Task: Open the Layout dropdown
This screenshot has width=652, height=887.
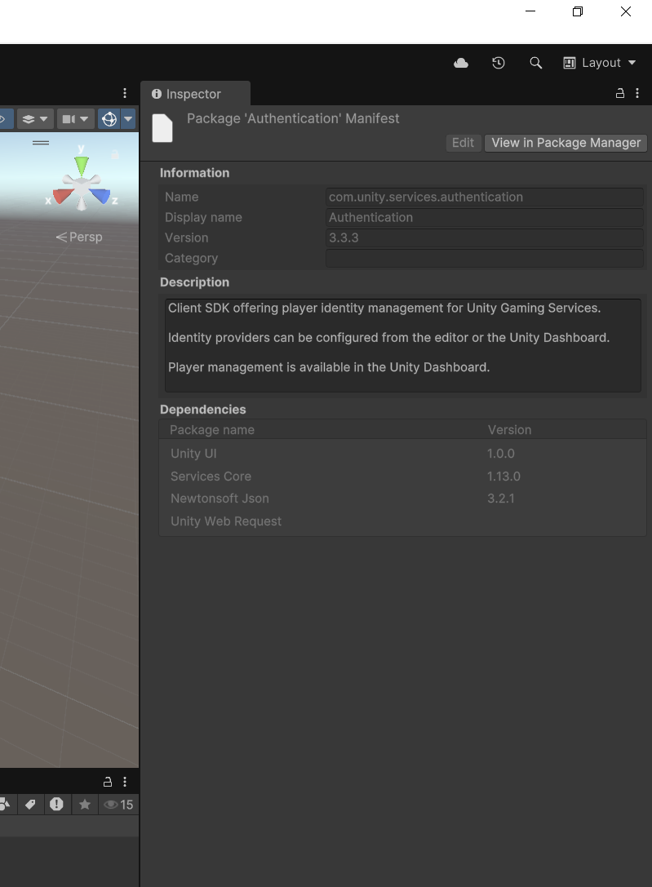Action: point(600,63)
